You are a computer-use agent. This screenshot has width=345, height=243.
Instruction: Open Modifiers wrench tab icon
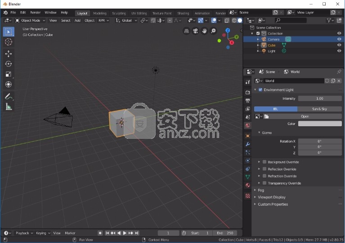[248, 144]
